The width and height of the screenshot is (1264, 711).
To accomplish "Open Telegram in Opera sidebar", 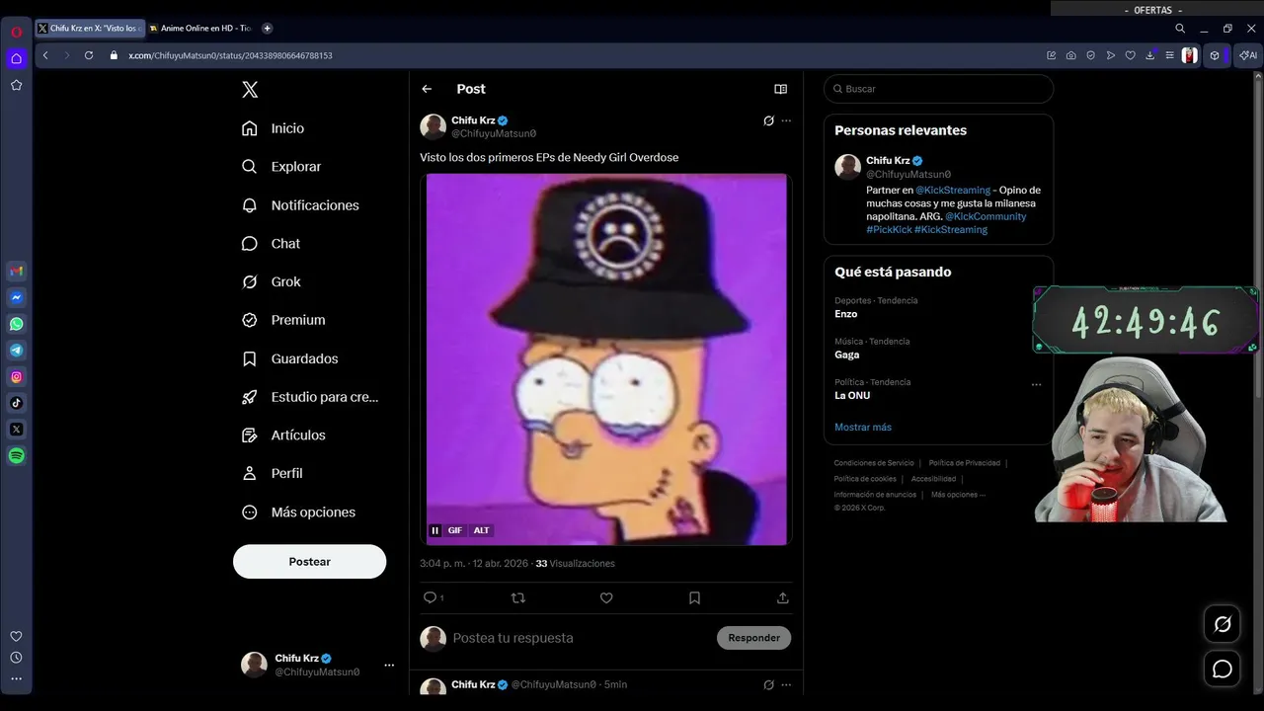I will [x=17, y=351].
